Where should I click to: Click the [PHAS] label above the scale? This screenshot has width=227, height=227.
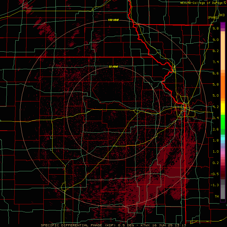[213, 17]
